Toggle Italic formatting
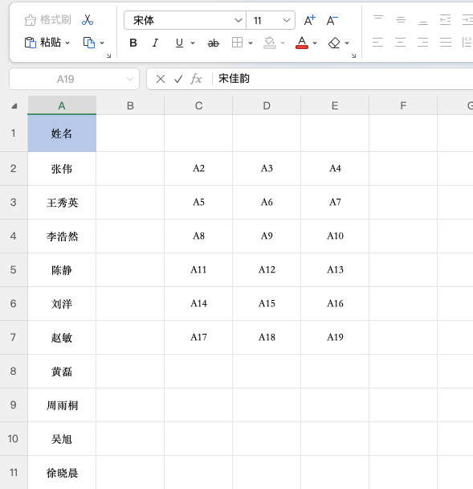 click(x=155, y=43)
